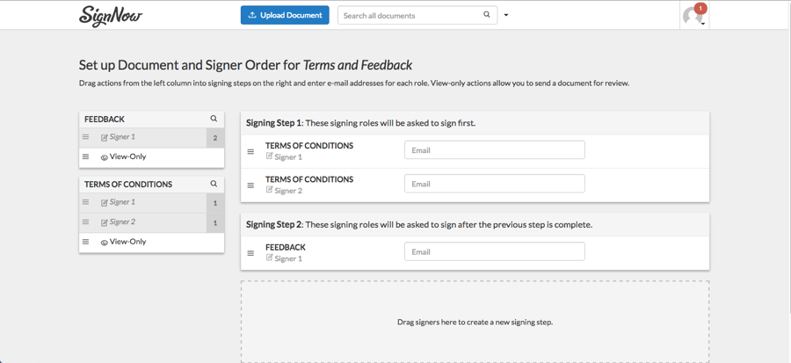Click the drag handle for Terms of Conditions View-Only

85,242
